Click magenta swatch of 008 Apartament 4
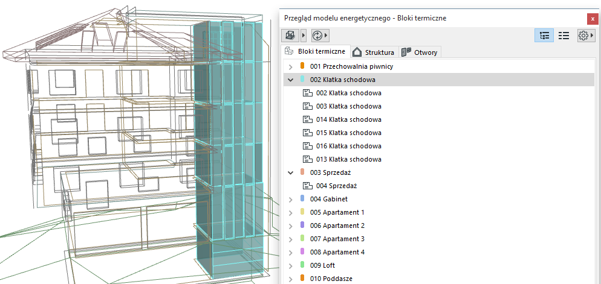This screenshot has width=601, height=284. click(x=302, y=251)
